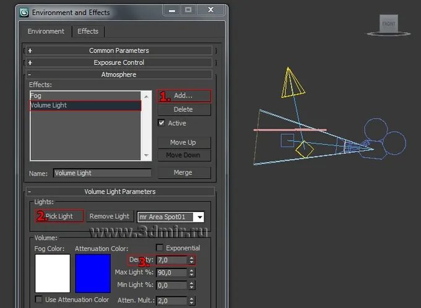Toggle the Active checkbox
421x308 pixels.
(x=162, y=123)
